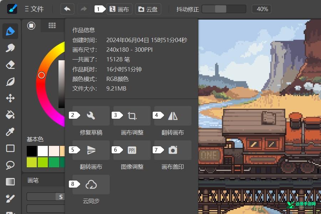Click the undo arrow in the top bar
Screen dimensions: 321x214
coord(67,9)
